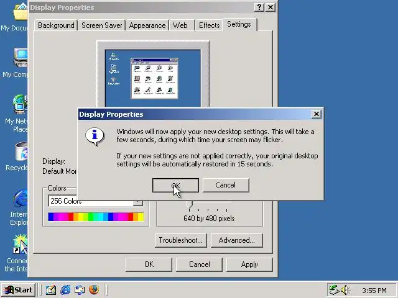Open Advanced display settings
Image resolution: width=398 pixels, height=298 pixels.
point(236,240)
